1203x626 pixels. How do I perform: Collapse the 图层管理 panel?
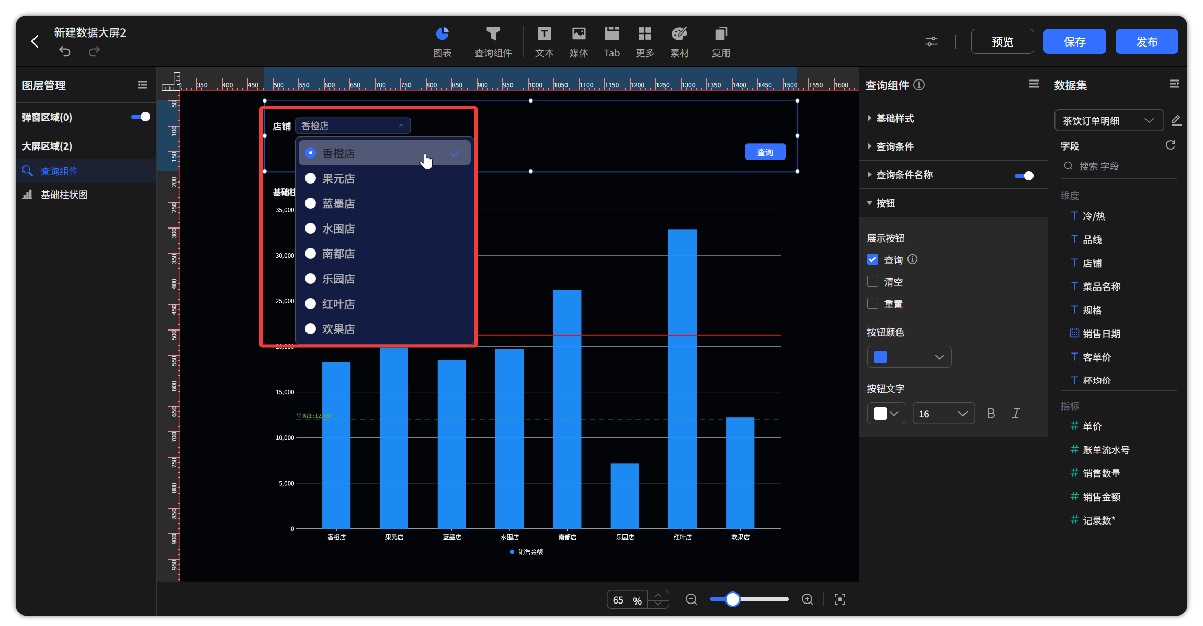pos(142,85)
